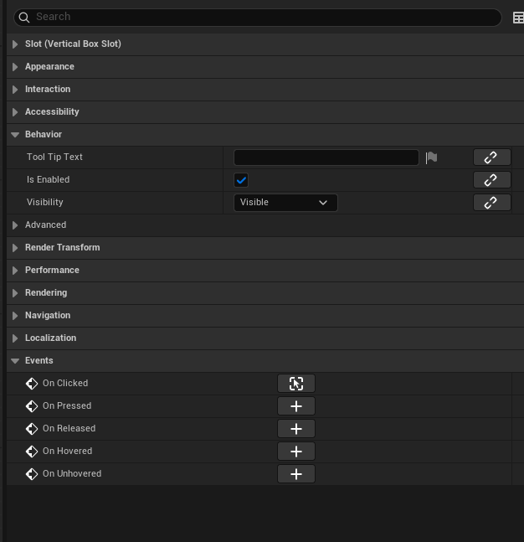Screen dimensions: 524x542
Task: Add an On Unhovered event
Action: point(296,474)
